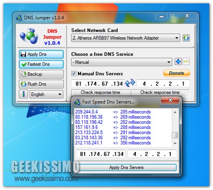Add a DNS service with blue plus icon
213x190 pixels.
point(178,61)
